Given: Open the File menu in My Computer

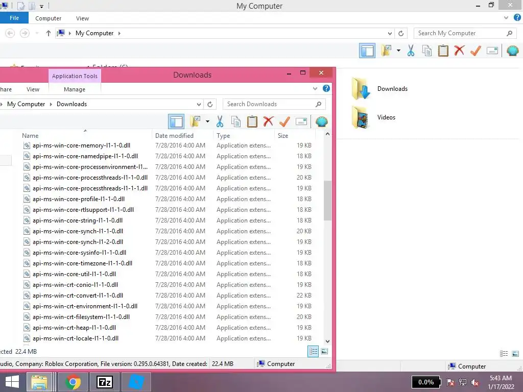Looking at the screenshot, I should [x=14, y=18].
